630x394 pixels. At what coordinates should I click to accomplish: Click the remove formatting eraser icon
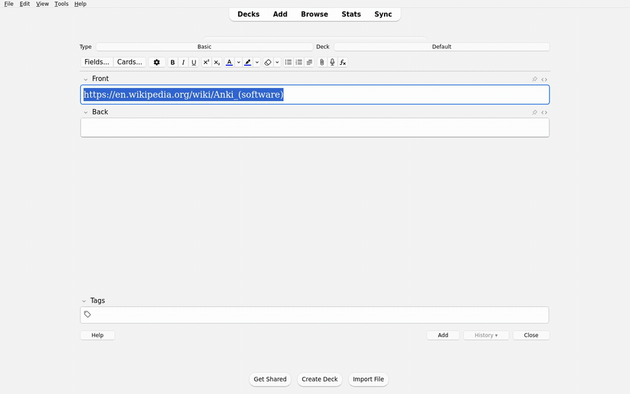268,62
